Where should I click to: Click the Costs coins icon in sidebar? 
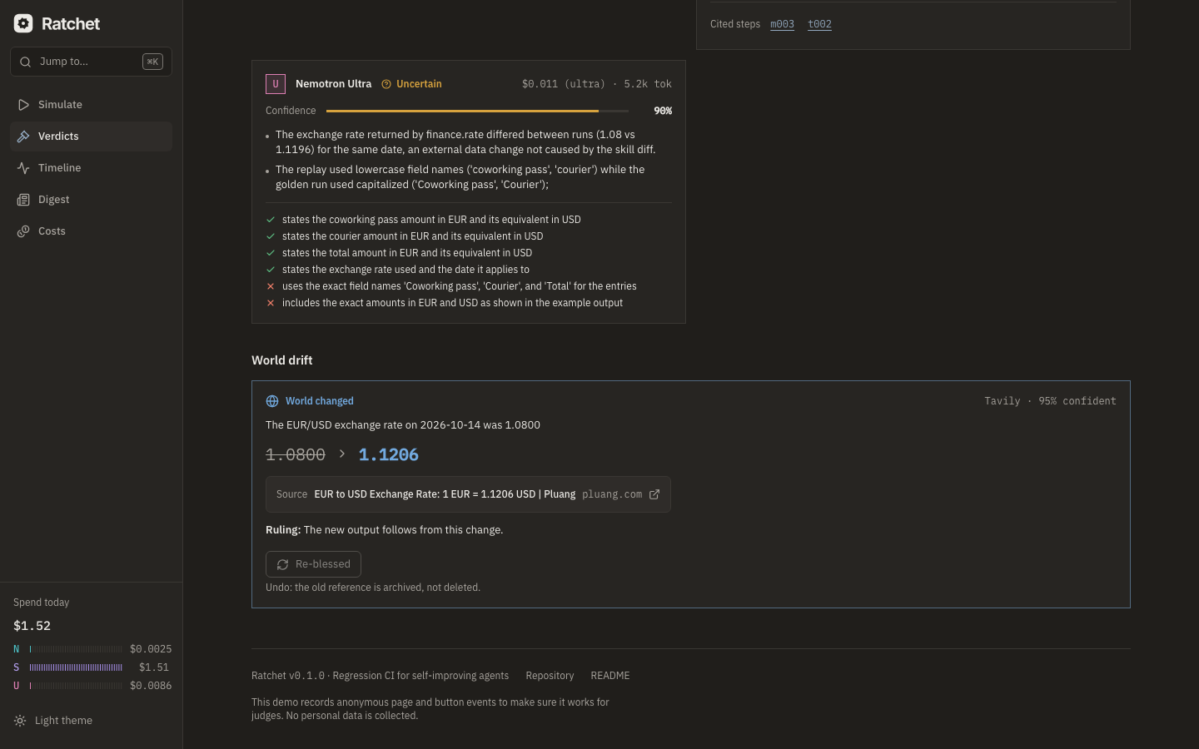(23, 231)
